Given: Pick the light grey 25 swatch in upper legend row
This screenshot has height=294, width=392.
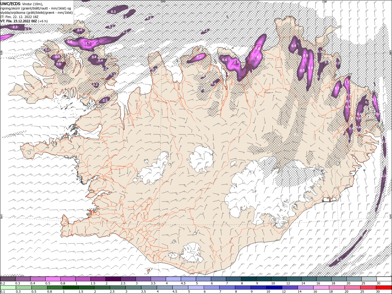Looking at the screenshot, I should coord(369,279).
